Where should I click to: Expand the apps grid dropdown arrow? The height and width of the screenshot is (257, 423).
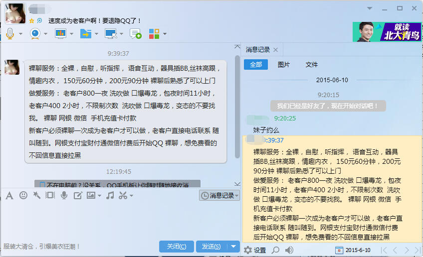165,34
